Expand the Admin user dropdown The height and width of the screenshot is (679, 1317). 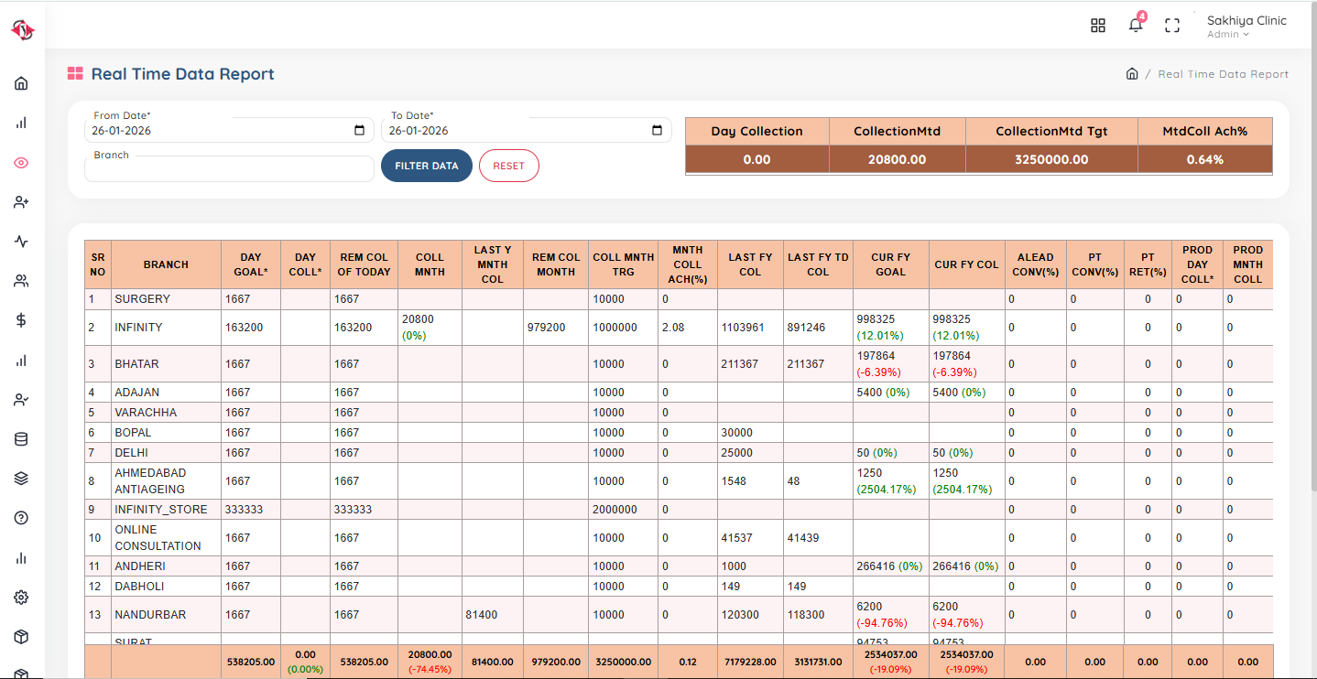(1227, 34)
